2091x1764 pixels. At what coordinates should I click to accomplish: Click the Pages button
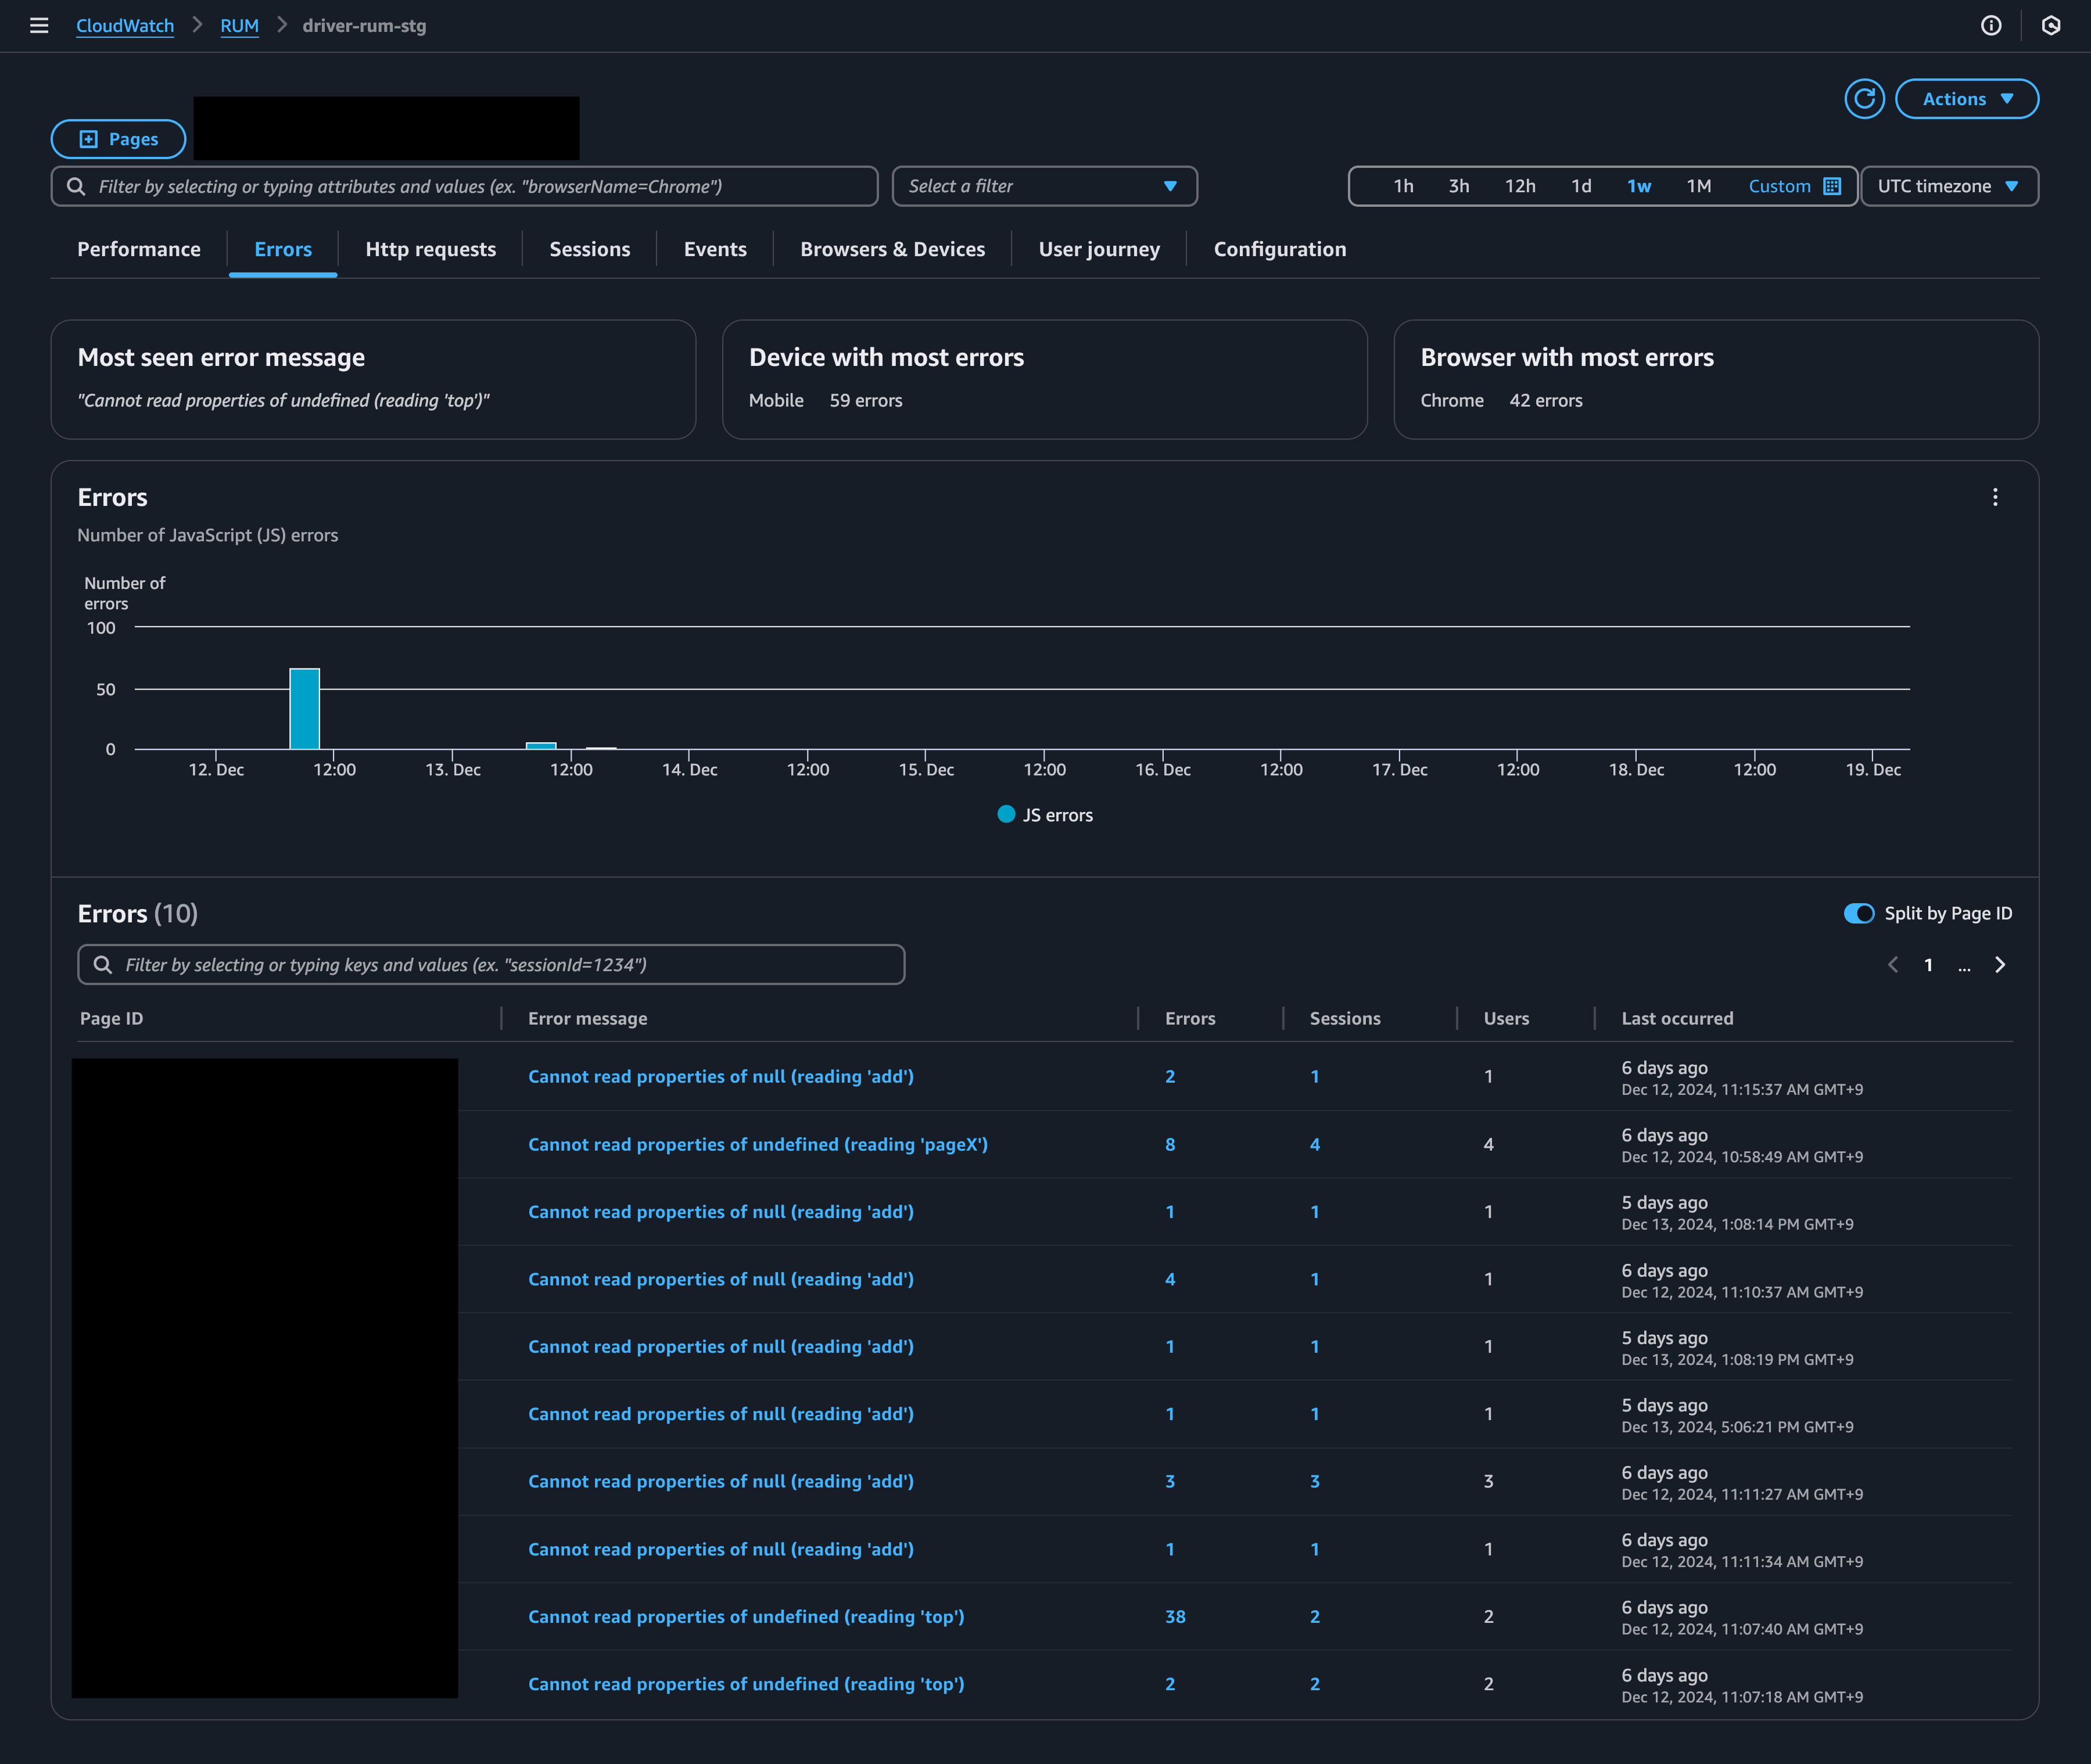pos(118,139)
